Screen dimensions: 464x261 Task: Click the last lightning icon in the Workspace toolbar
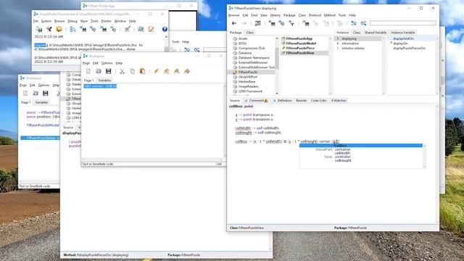tap(187, 71)
